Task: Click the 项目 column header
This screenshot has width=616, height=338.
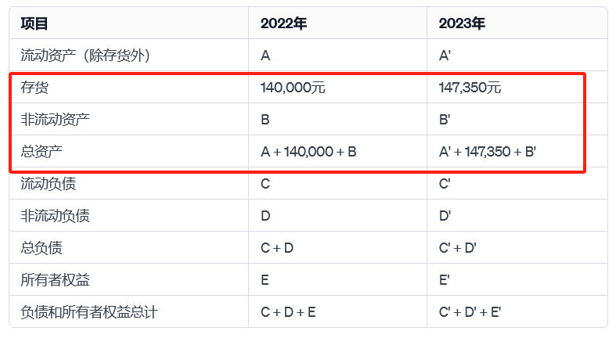Action: click(x=34, y=23)
